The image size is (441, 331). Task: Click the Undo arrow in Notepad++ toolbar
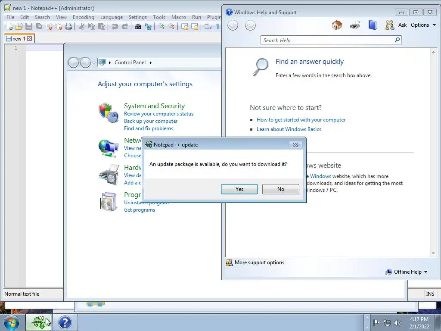click(x=115, y=26)
